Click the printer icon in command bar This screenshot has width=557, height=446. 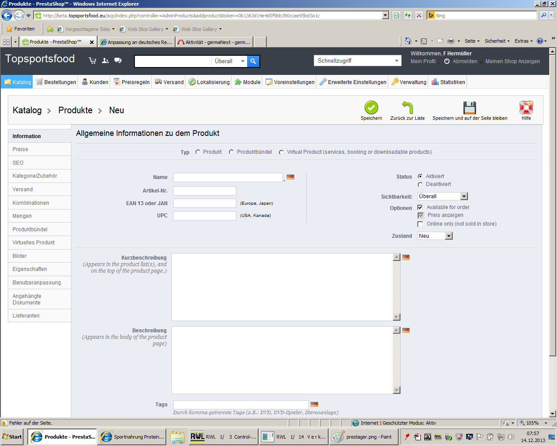click(x=451, y=41)
